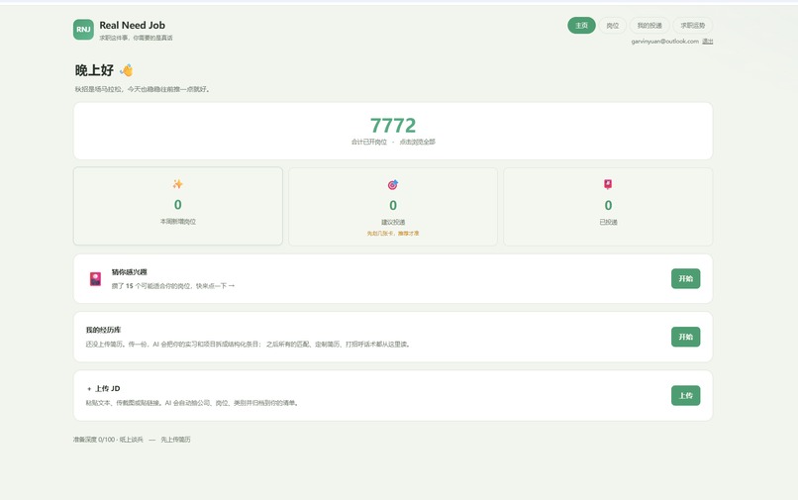The height and width of the screenshot is (500, 798).
Task: Open the 求职运势 tab
Action: pos(693,26)
